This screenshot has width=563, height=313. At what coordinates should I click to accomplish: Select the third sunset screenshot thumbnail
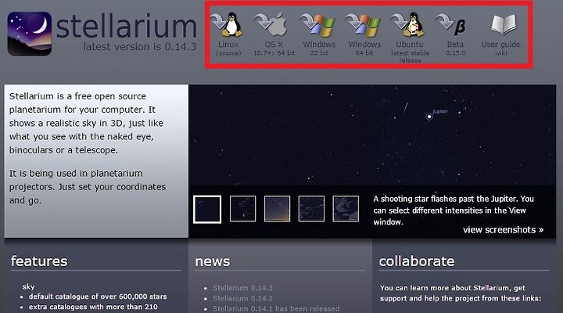(277, 208)
